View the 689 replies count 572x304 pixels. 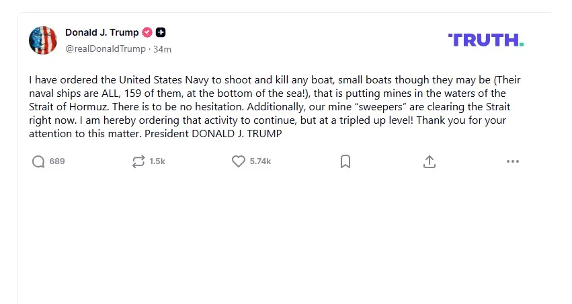pyautogui.click(x=57, y=161)
